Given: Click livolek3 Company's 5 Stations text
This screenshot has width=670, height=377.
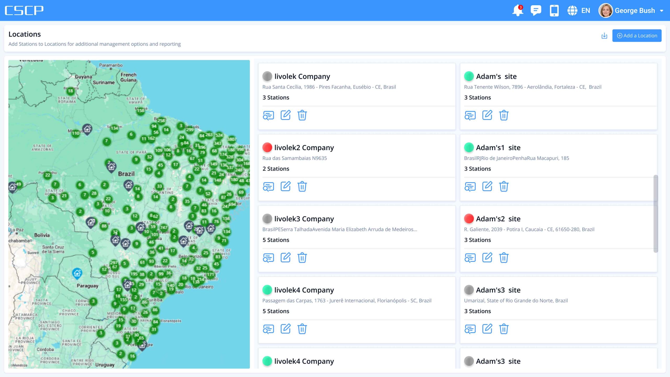Looking at the screenshot, I should pos(276,240).
